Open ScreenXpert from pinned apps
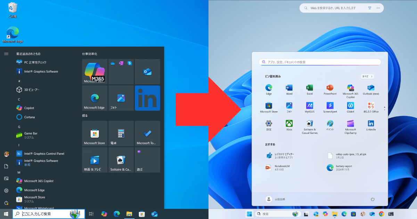Screen dimensions: 417x219 click(330, 108)
